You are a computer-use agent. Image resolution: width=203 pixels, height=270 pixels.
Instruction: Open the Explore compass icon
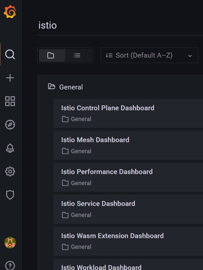(10, 125)
